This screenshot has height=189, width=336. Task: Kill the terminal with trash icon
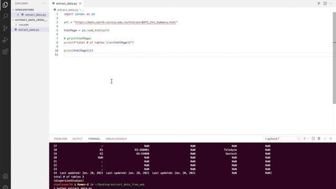coord(319,139)
